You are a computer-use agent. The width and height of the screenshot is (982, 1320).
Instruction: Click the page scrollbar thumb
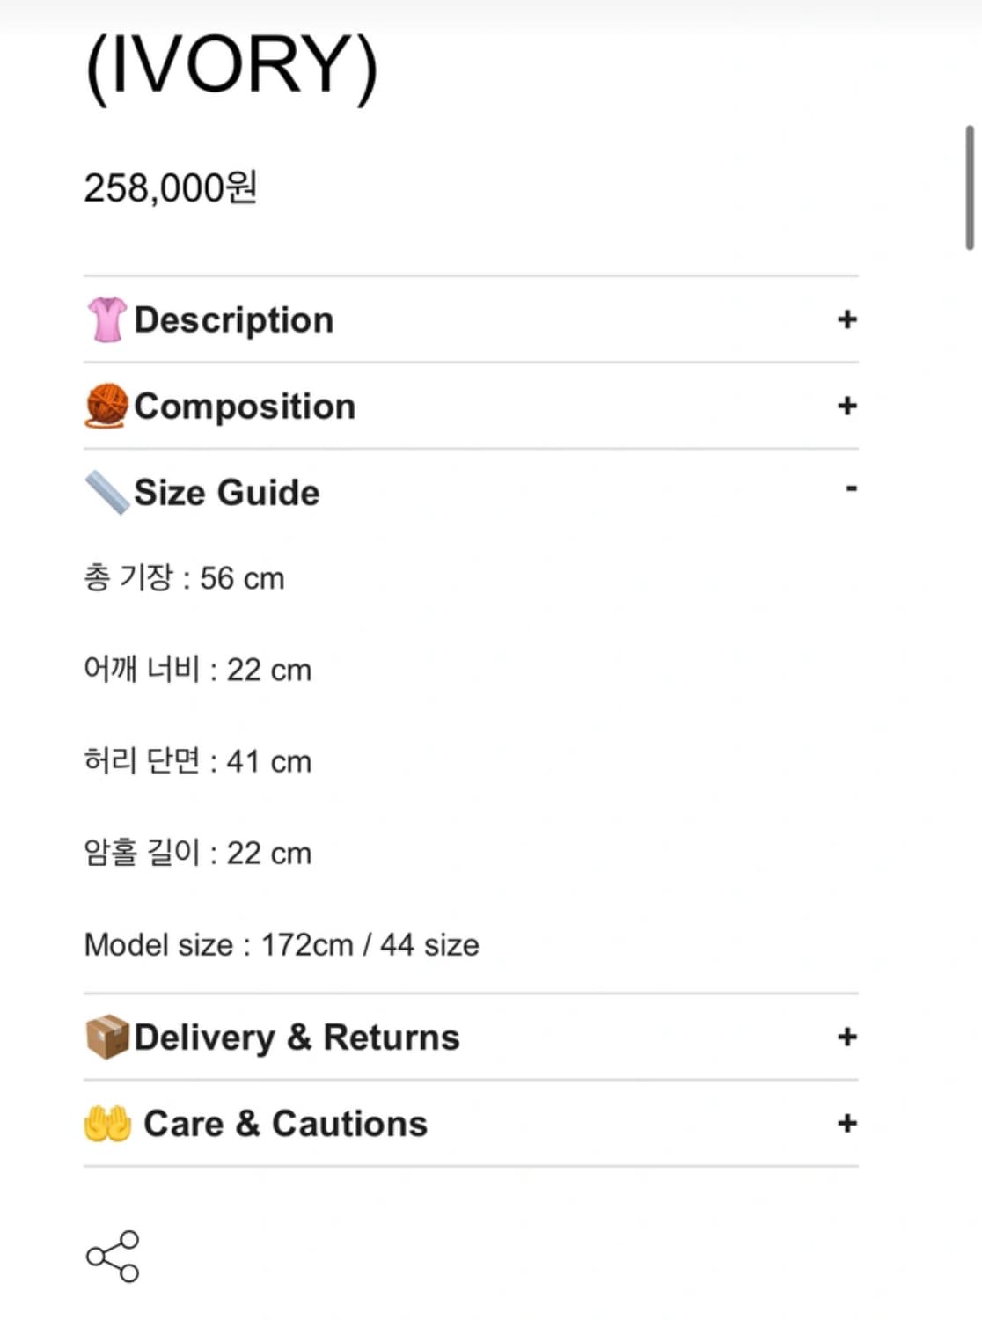coord(970,187)
